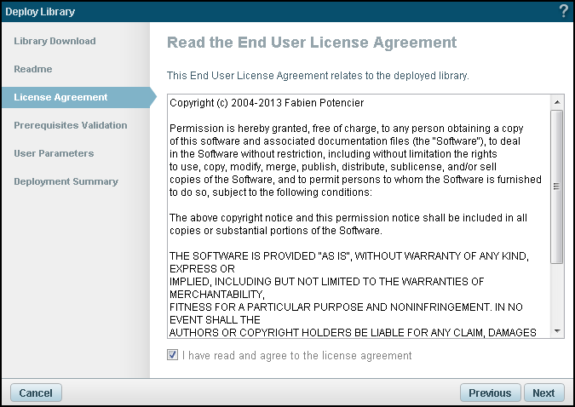Click the 'Read the End User License Agreement' heading
Image resolution: width=575 pixels, height=407 pixels.
(x=312, y=43)
